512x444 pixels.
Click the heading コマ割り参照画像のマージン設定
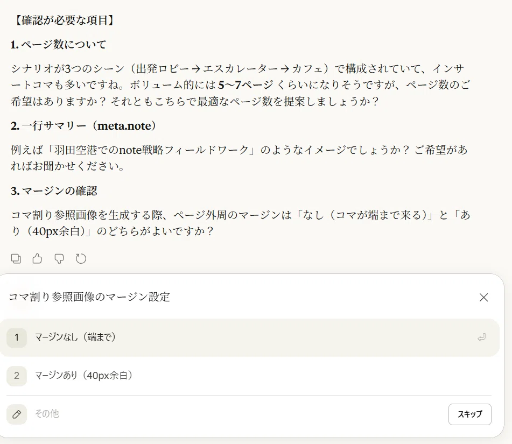(x=89, y=297)
